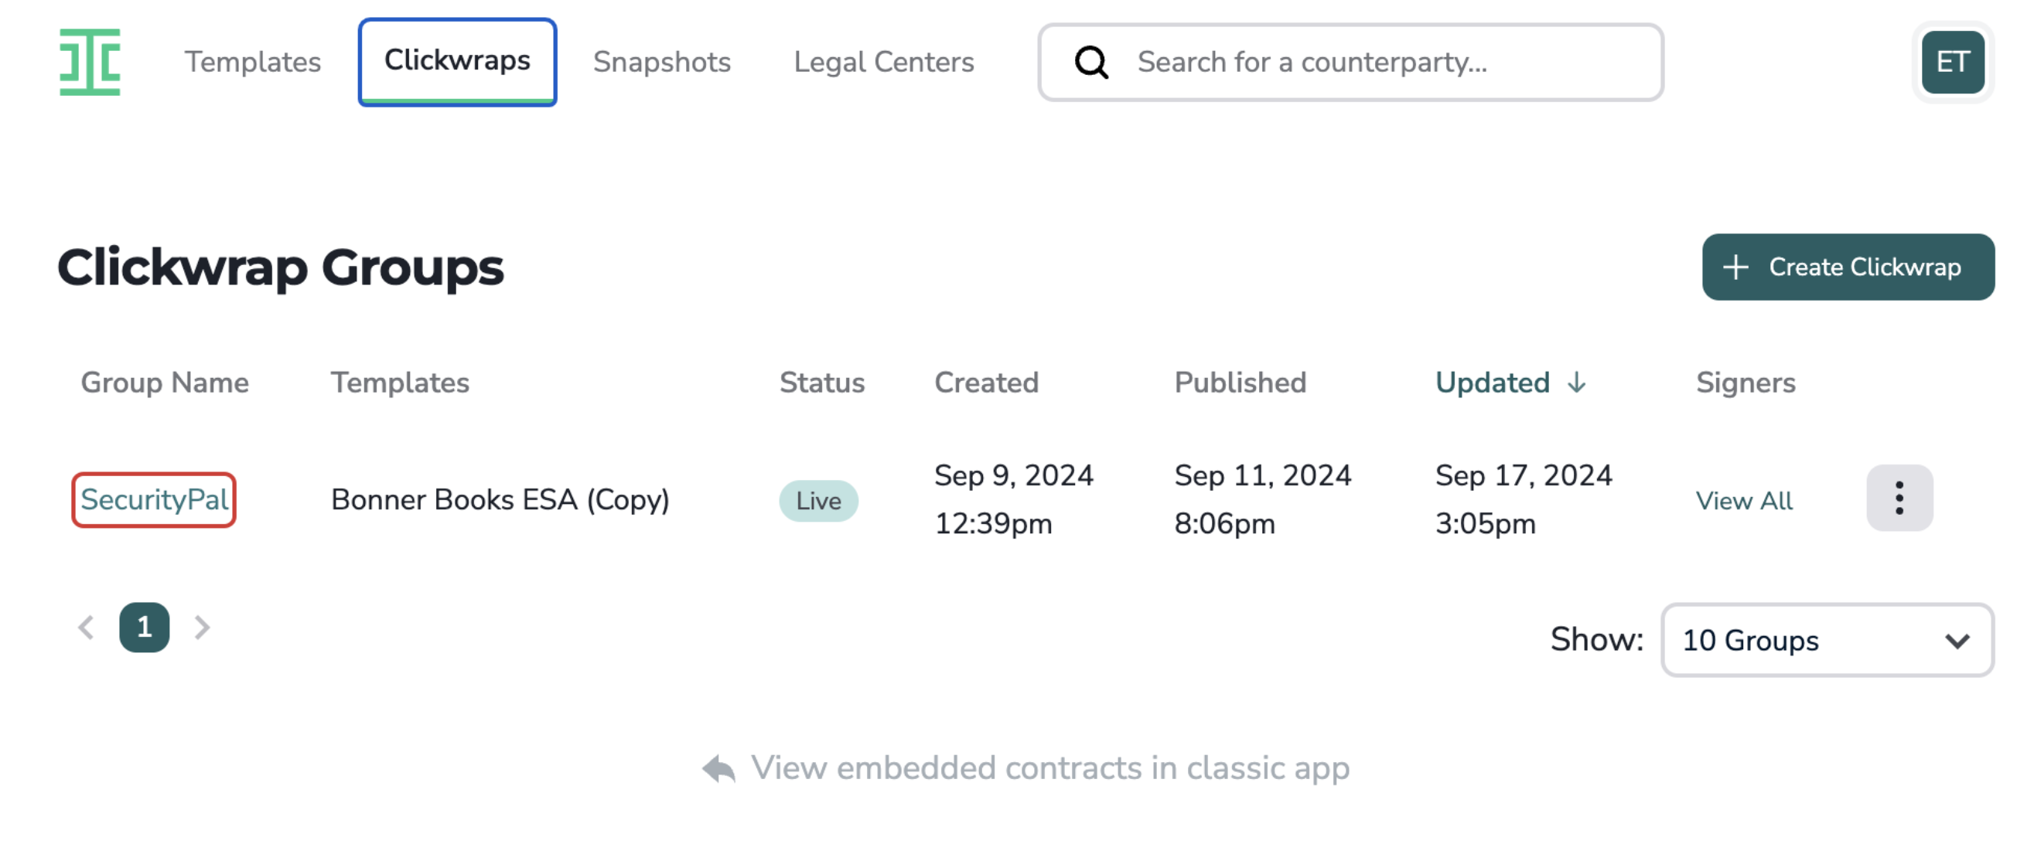Select the Clickwraps tab
This screenshot has width=2034, height=844.
tap(457, 63)
